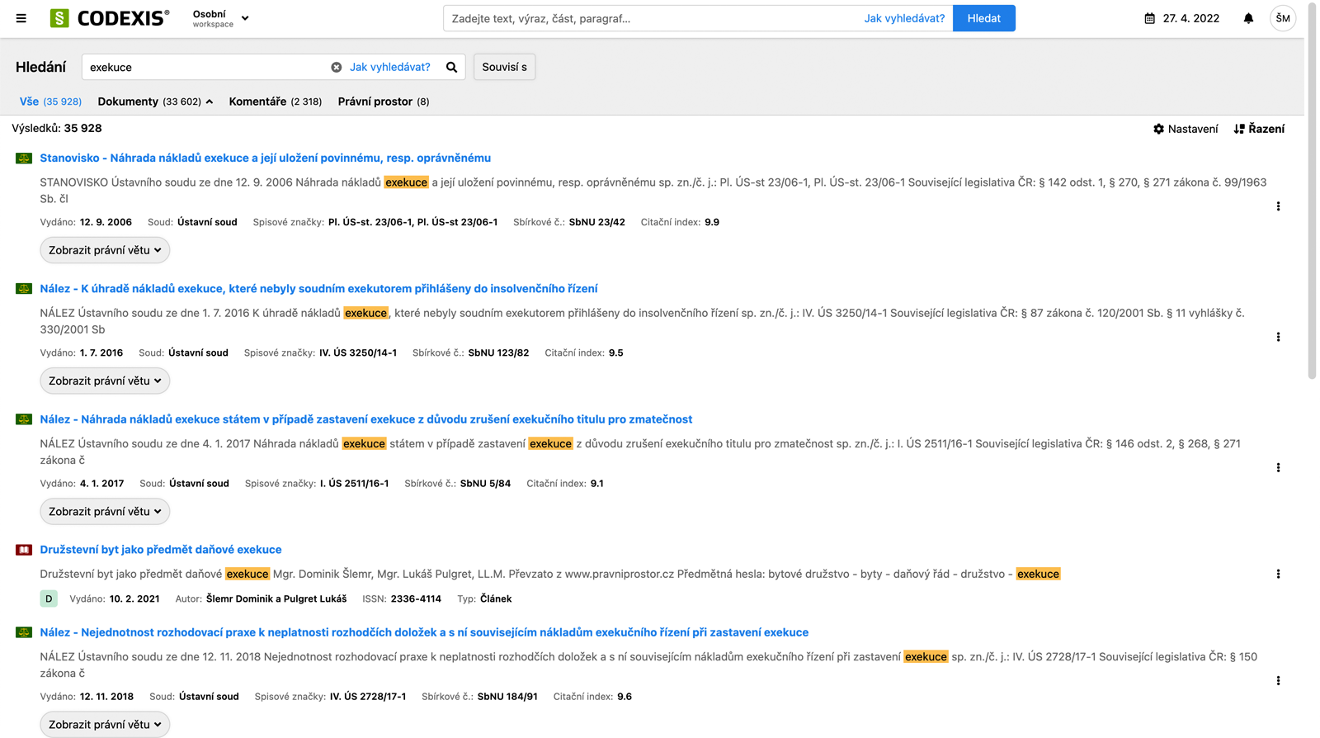Expand the Osobní workspace dropdown
This screenshot has height=738, width=1320.
click(220, 18)
